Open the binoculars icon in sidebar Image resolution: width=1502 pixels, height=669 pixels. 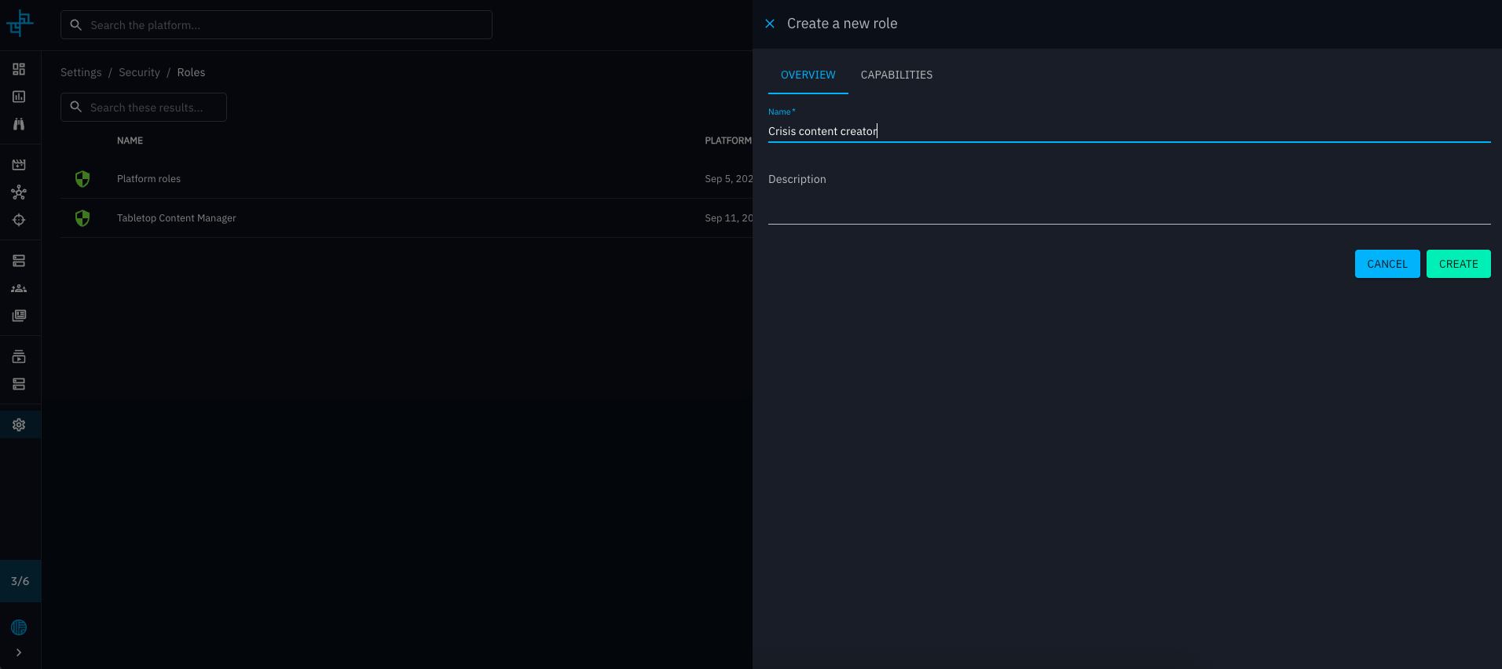[19, 124]
